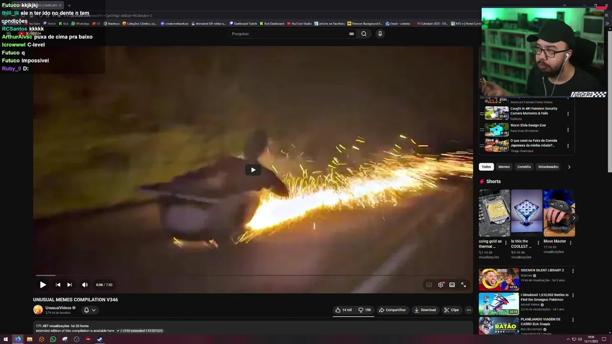Click the Download button

[x=425, y=310]
